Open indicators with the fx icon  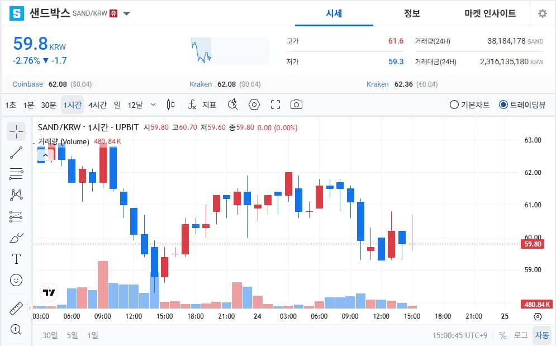[192, 105]
